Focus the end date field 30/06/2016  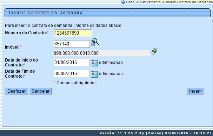point(72,73)
